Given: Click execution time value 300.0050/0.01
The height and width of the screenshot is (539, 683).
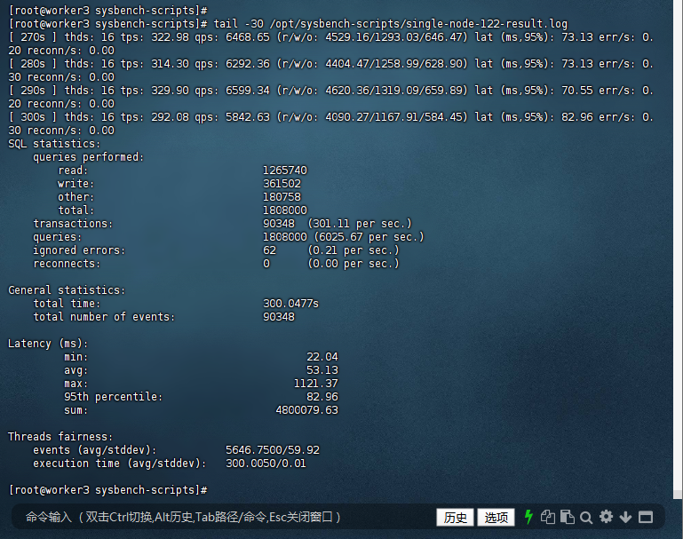Looking at the screenshot, I should (266, 464).
